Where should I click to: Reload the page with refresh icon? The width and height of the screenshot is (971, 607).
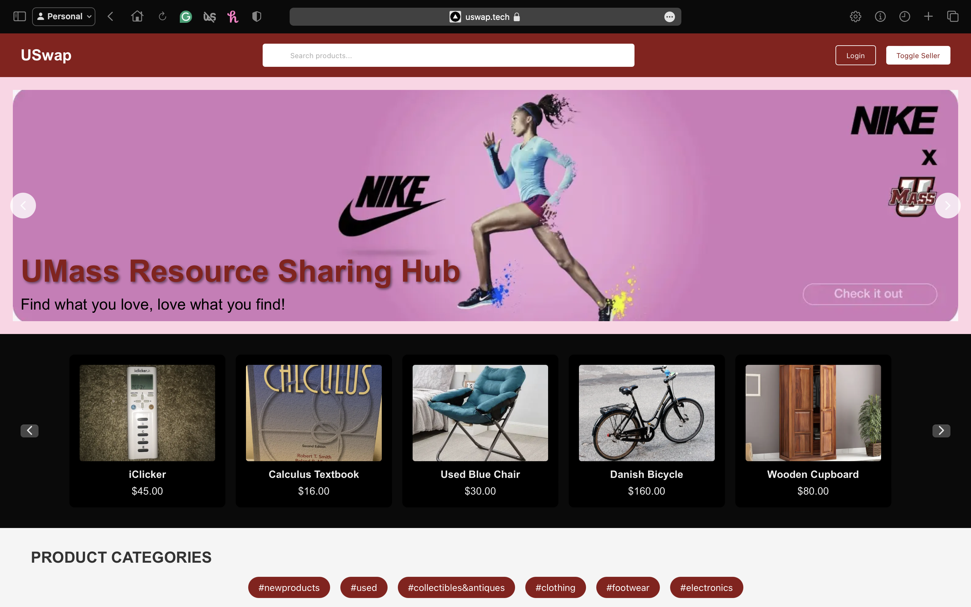[x=162, y=17]
